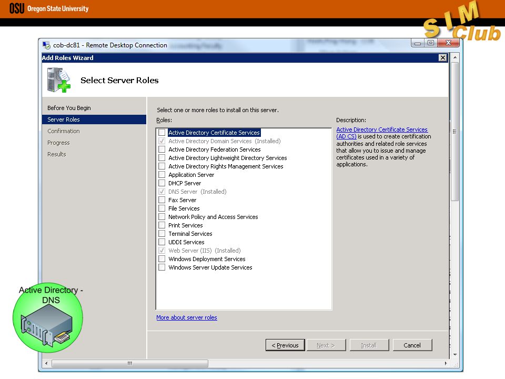Click the Next button
This screenshot has height=379, width=505.
pos(326,345)
